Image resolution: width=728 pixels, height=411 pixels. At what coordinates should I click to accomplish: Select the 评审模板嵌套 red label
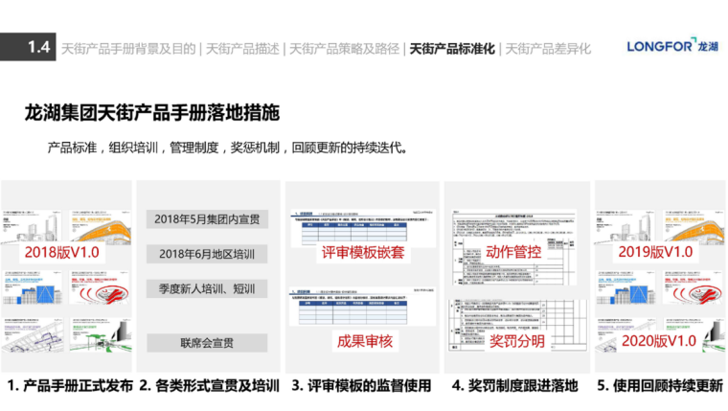click(361, 254)
